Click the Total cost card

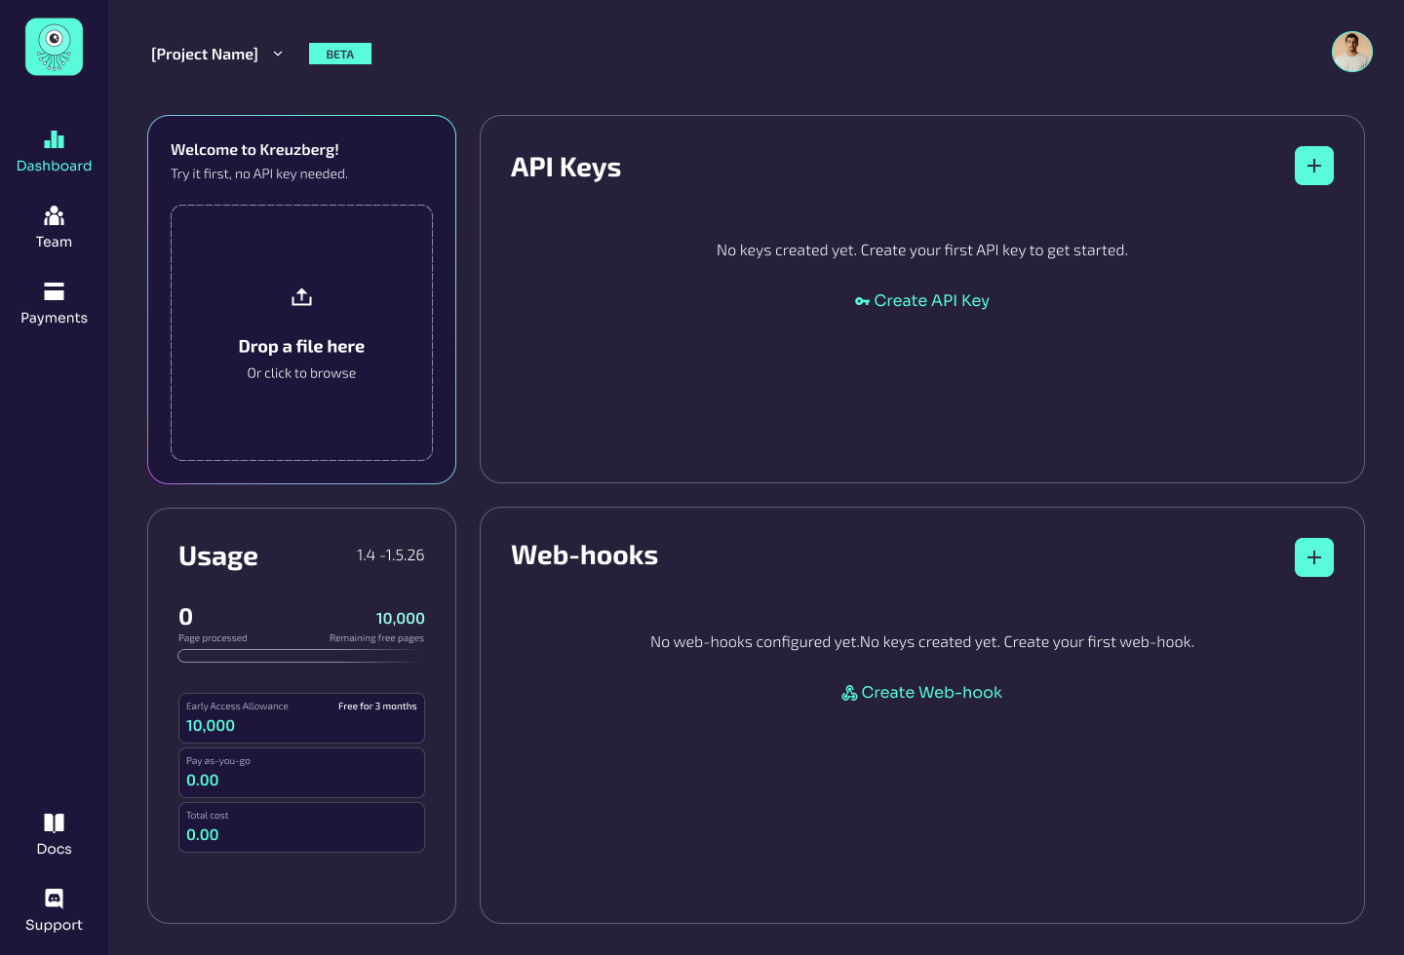tap(301, 827)
